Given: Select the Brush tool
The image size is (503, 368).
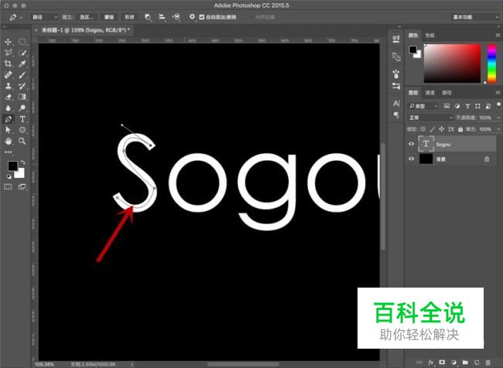Looking at the screenshot, I should 22,75.
